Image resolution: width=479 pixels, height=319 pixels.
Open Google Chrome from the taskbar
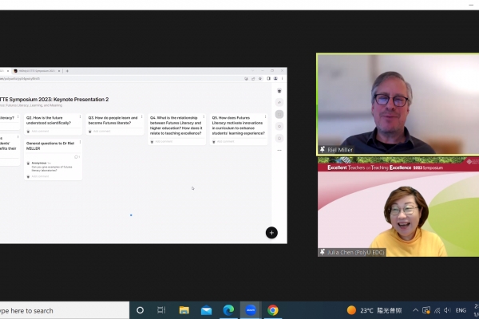coord(273,310)
